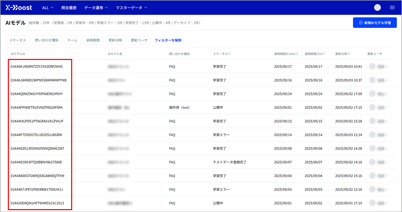Select model ID 01K44F7Z45927DJJD3ZDJJ8GRM

(36, 135)
